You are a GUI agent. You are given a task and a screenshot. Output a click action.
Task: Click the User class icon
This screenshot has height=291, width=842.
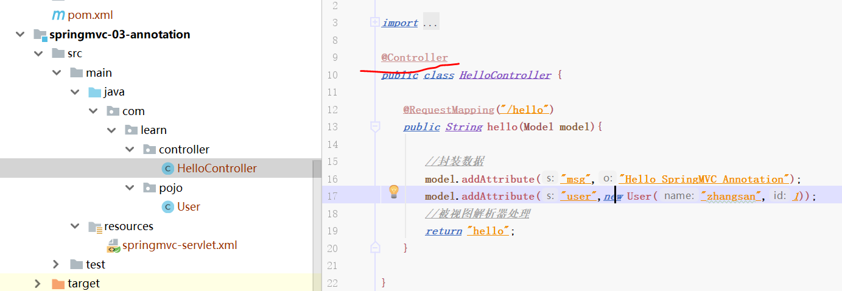pos(167,207)
